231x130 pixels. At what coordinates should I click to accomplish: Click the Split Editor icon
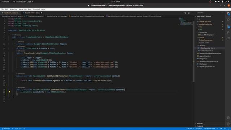tap(188, 13)
